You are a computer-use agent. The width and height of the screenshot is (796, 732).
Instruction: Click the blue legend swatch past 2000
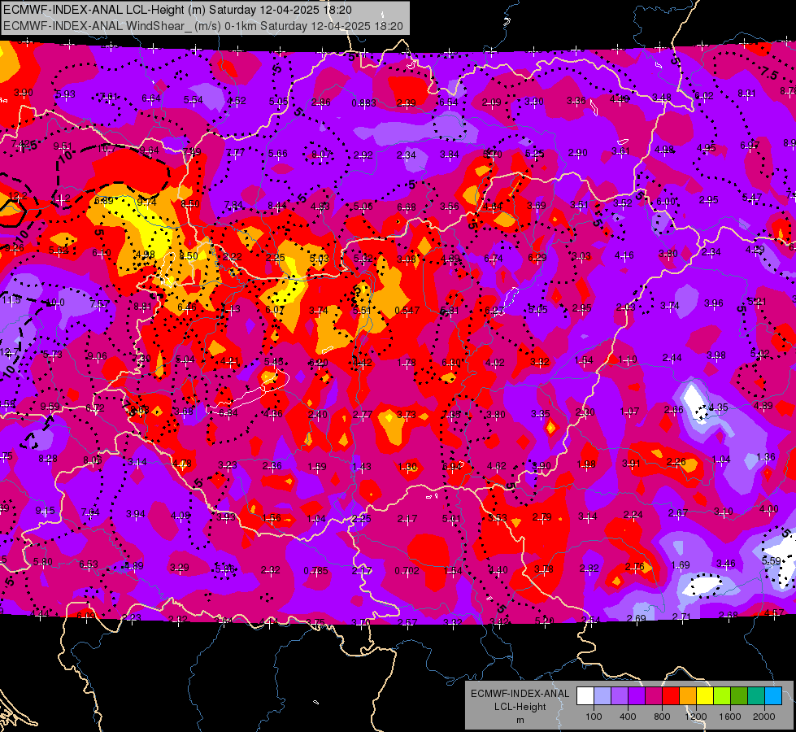pos(773,696)
